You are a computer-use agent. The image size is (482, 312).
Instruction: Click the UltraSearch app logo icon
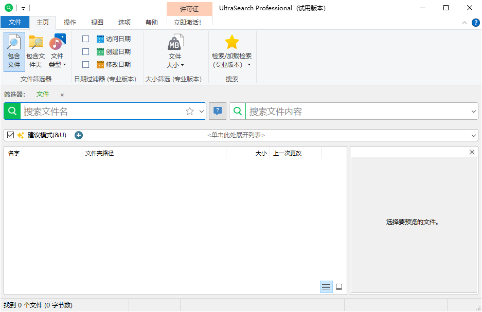(9, 8)
